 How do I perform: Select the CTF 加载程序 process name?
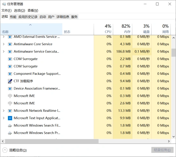23,81
